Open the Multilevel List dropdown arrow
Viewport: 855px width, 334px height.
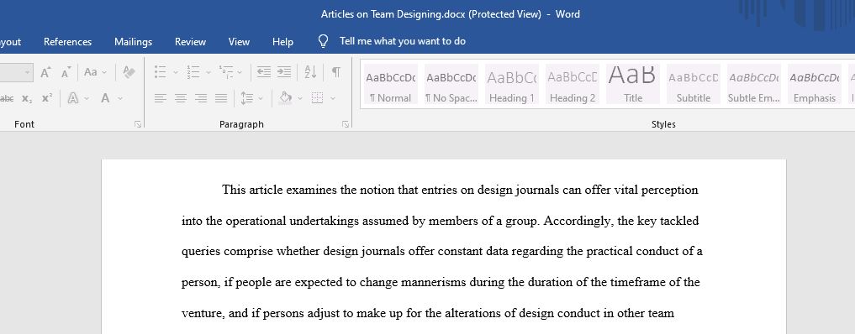pyautogui.click(x=240, y=72)
